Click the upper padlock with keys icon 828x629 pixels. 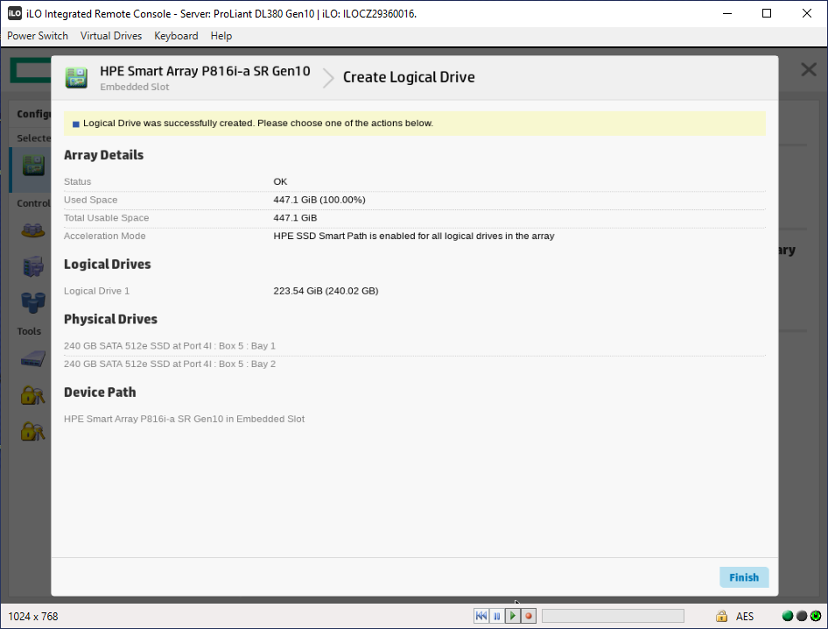click(32, 395)
